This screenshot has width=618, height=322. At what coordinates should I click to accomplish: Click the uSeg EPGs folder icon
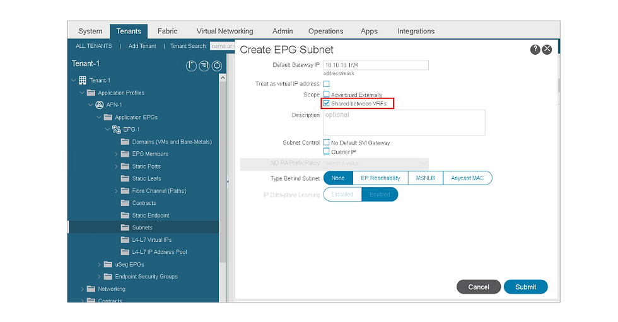[108, 265]
